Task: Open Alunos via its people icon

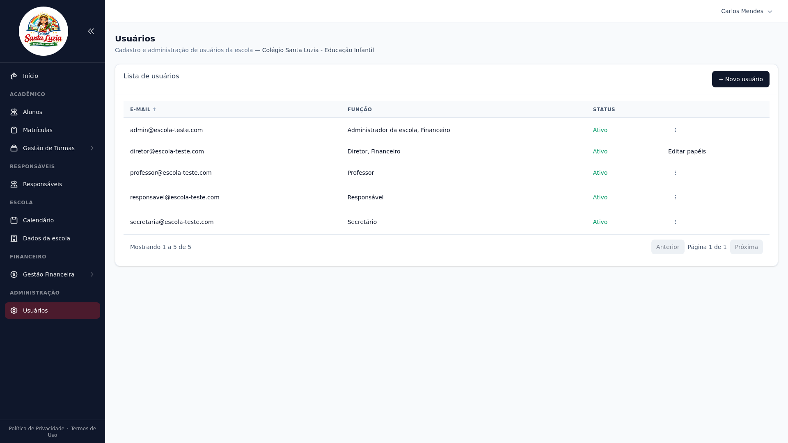Action: tap(14, 112)
